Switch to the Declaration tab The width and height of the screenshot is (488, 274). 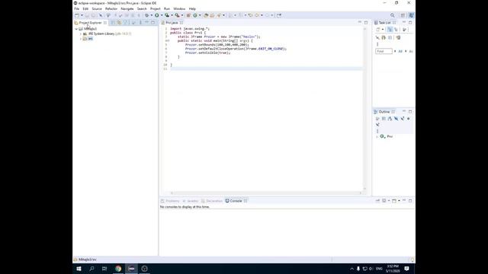[x=212, y=201]
